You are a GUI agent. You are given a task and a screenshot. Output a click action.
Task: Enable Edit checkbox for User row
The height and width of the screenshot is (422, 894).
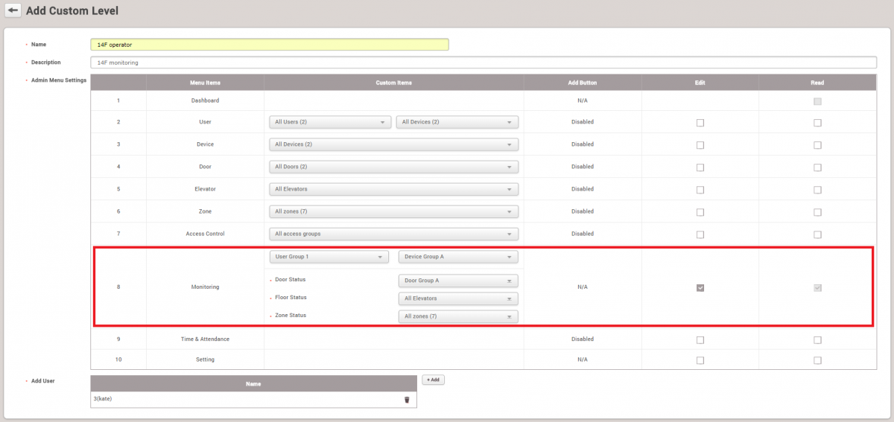pyautogui.click(x=700, y=123)
